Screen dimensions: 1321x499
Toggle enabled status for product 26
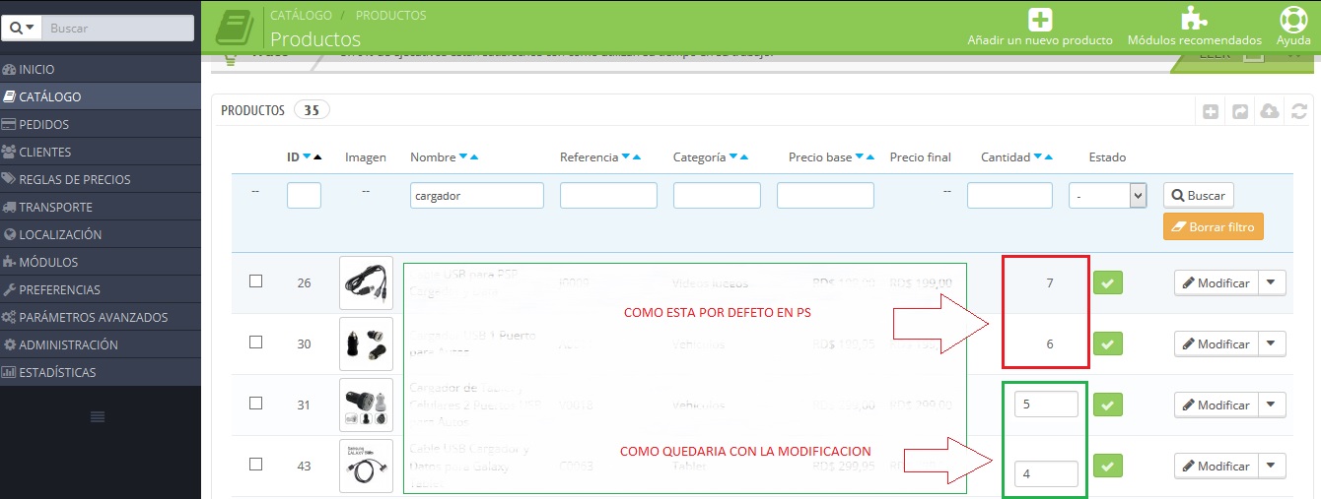pyautogui.click(x=1108, y=283)
